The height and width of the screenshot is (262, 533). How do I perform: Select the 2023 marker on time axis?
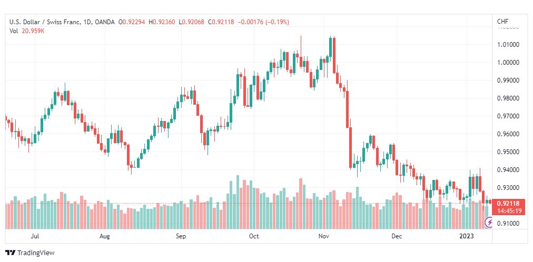tap(466, 236)
